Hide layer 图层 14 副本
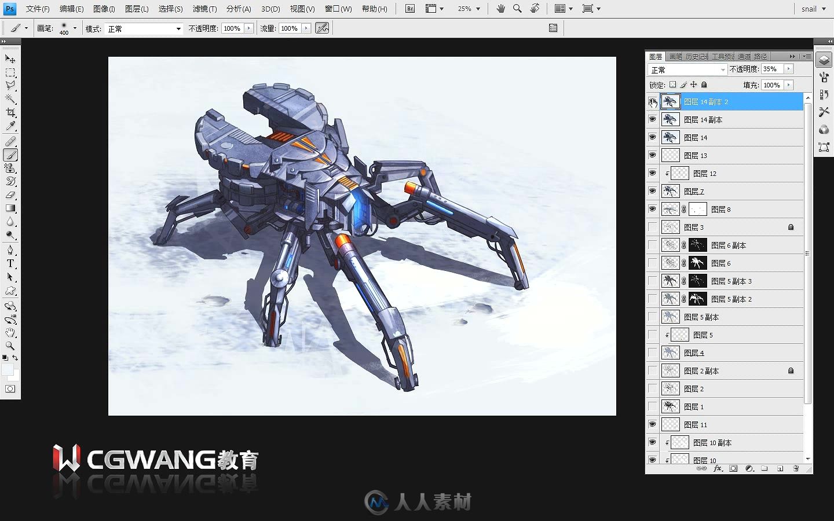The height and width of the screenshot is (521, 834). pyautogui.click(x=652, y=119)
